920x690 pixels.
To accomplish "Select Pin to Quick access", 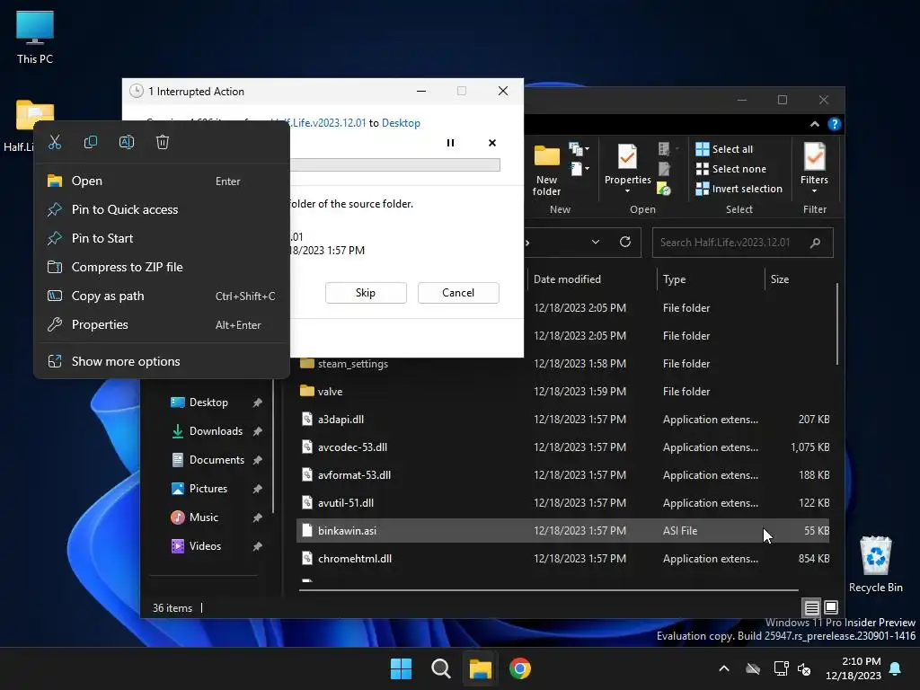I will click(x=162, y=209).
